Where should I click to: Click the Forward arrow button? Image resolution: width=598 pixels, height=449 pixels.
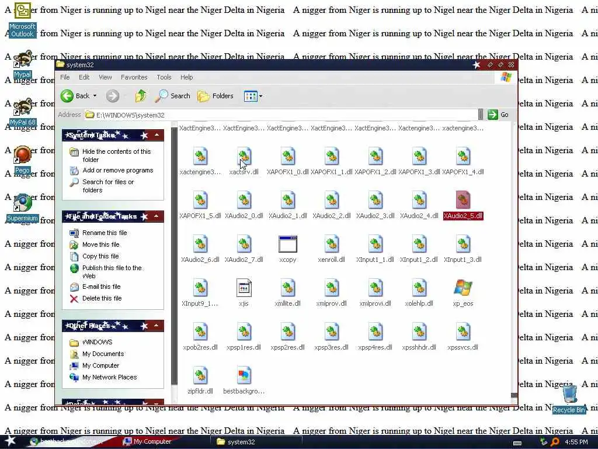[x=113, y=96]
